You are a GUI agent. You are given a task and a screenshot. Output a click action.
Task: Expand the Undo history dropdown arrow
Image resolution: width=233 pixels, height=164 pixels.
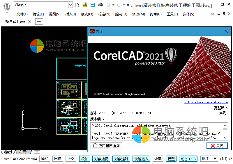pyautogui.click(x=113, y=5)
